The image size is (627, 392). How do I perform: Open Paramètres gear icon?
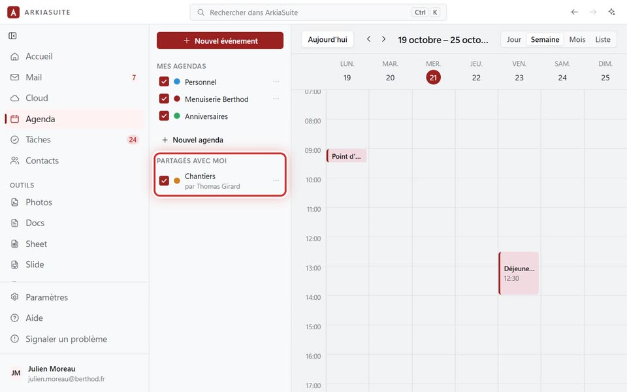(15, 297)
